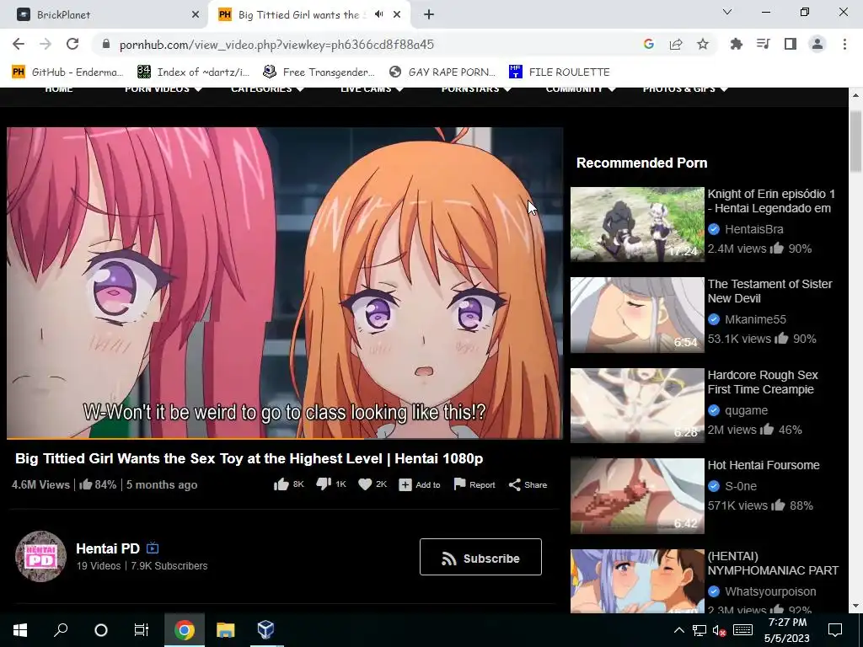
Task: Open the muted volume icon in system tray
Action: point(719,630)
